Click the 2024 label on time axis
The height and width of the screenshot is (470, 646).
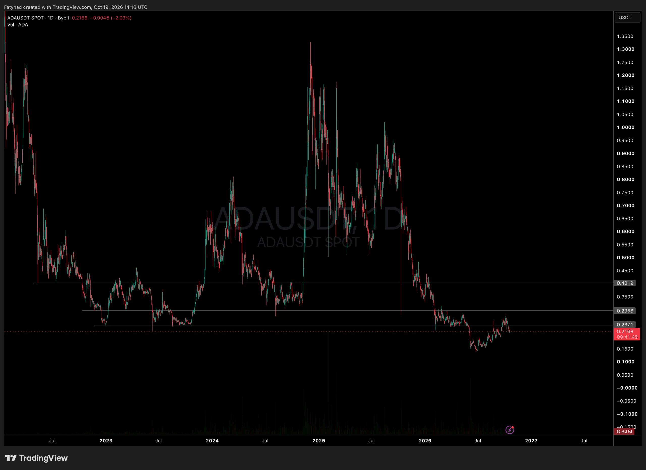click(x=212, y=441)
